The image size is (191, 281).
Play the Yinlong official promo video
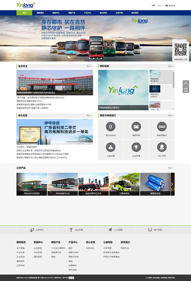123,90
